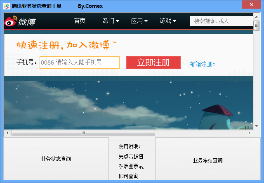Viewport: 264px width, 183px height.
Task: Focus the 搜索微博、找人 search box
Action: 222,21
